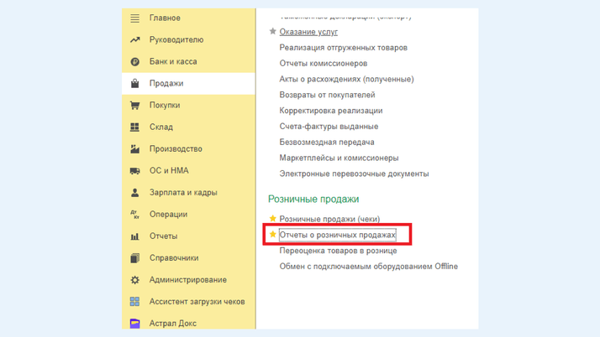Open Ассистент загрузки чеков section
The width and height of the screenshot is (600, 337).
[188, 302]
